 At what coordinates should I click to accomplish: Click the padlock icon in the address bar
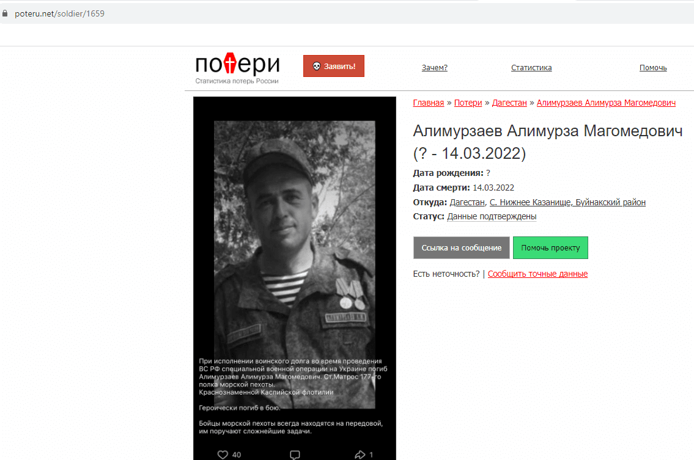[x=5, y=13]
